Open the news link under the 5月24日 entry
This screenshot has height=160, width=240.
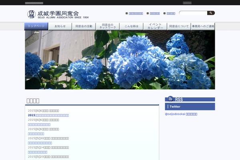tap(38, 152)
